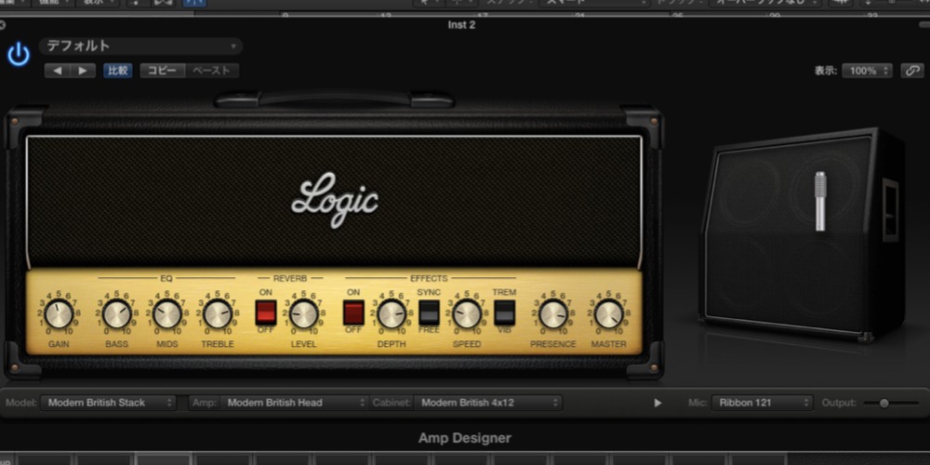Screen dimensions: 930x465
Task: Toggle the REVERB on/off switch
Action: (266, 312)
